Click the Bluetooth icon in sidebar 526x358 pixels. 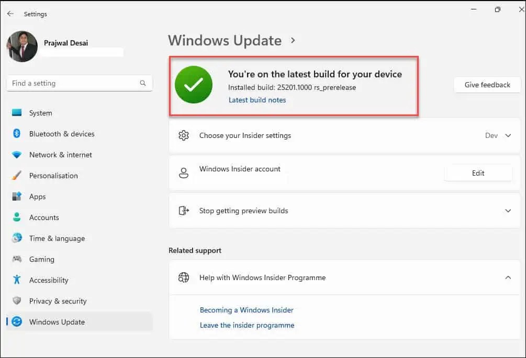pos(17,134)
